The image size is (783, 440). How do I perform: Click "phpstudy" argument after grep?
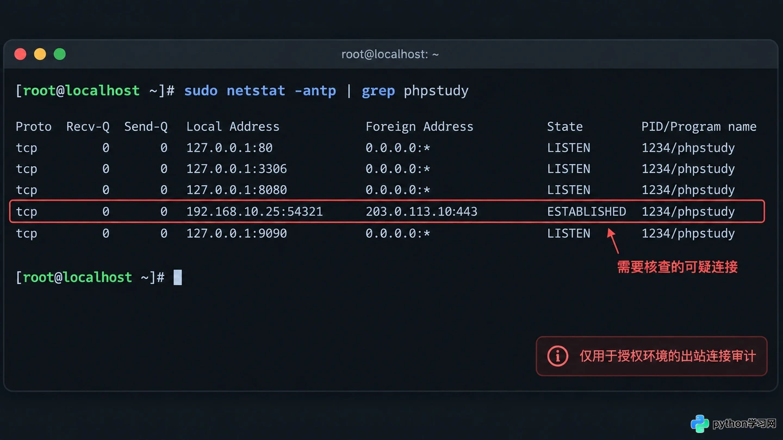(436, 91)
